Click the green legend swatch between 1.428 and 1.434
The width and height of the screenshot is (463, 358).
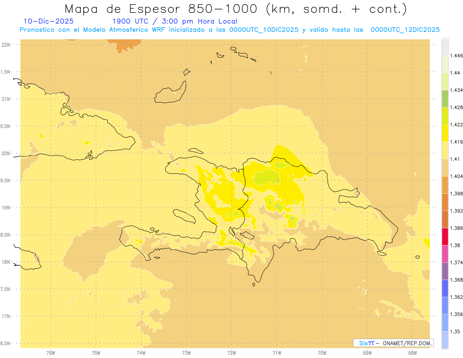(445, 98)
